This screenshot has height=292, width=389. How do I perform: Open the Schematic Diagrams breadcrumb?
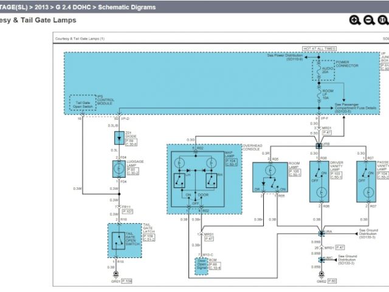click(128, 7)
